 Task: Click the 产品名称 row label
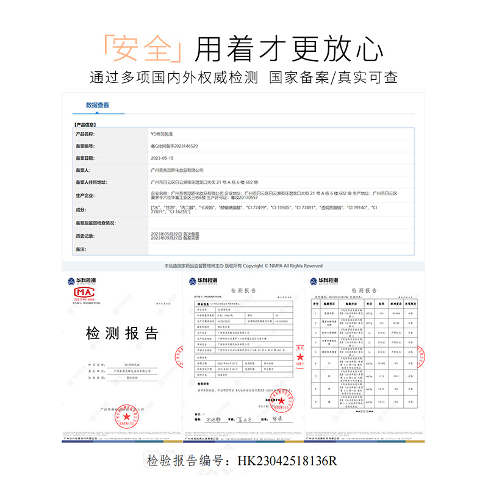85,134
